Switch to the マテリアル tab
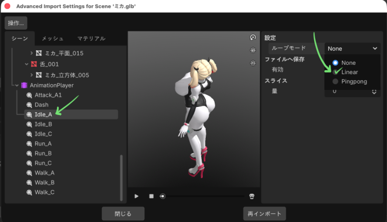The image size is (387, 222). click(91, 39)
